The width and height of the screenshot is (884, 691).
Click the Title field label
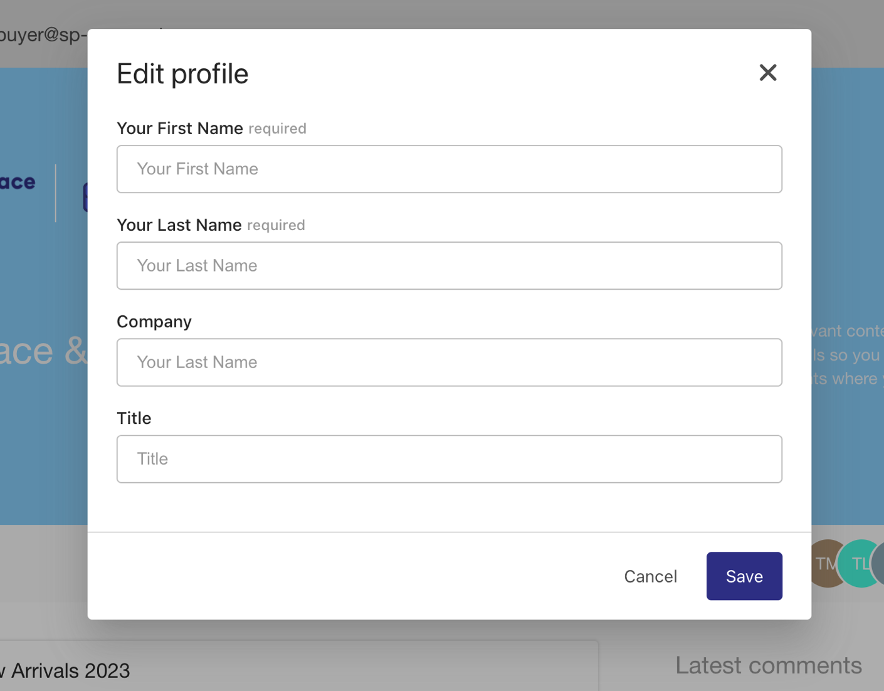(x=134, y=418)
